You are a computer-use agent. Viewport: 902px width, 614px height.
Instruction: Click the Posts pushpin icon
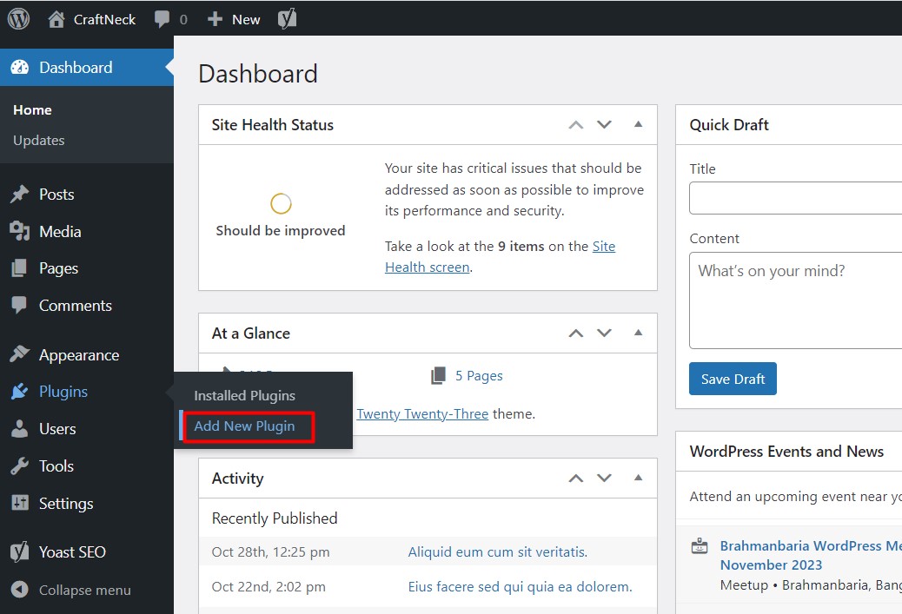point(20,195)
